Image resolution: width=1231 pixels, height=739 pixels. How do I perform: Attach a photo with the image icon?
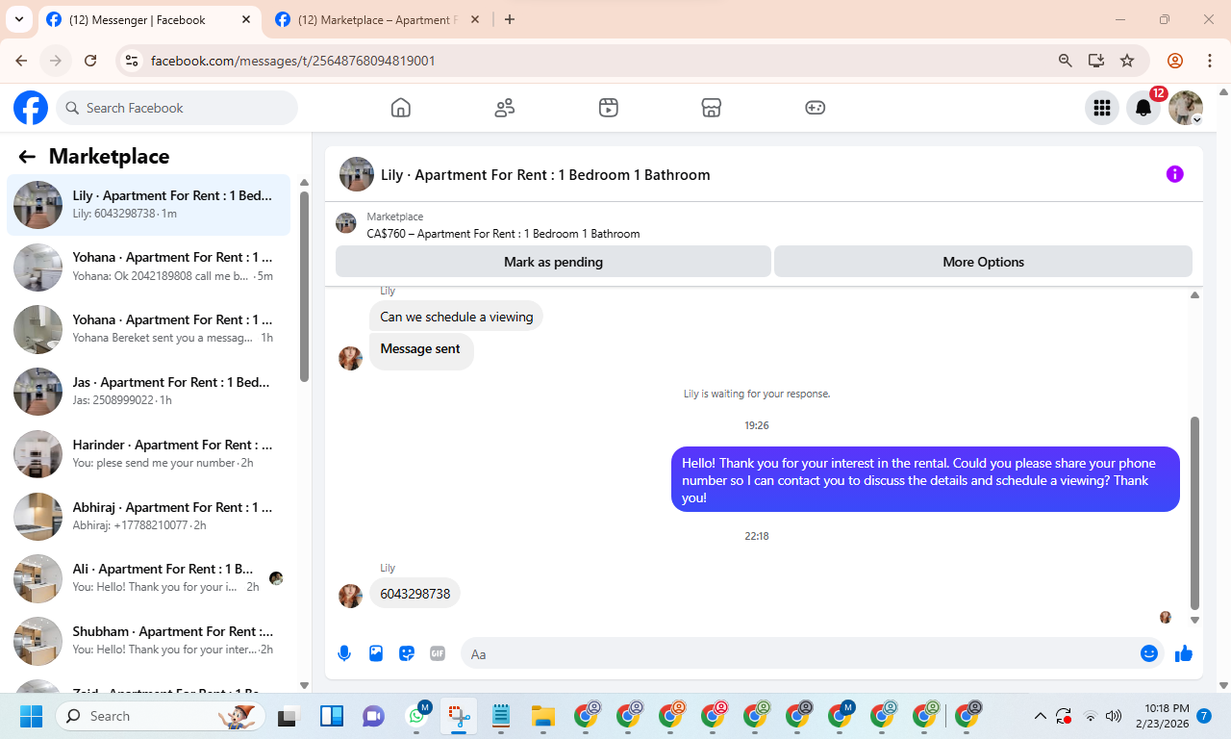point(376,654)
